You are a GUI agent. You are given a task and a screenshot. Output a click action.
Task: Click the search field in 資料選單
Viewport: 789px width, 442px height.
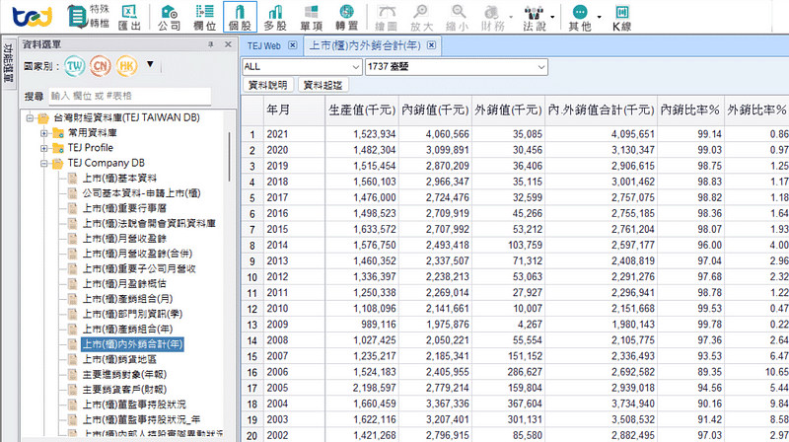(129, 97)
